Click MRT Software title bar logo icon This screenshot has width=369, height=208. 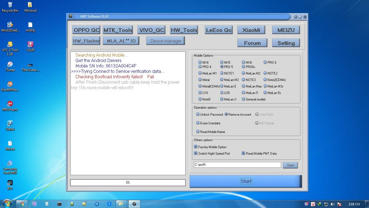tap(70, 16)
